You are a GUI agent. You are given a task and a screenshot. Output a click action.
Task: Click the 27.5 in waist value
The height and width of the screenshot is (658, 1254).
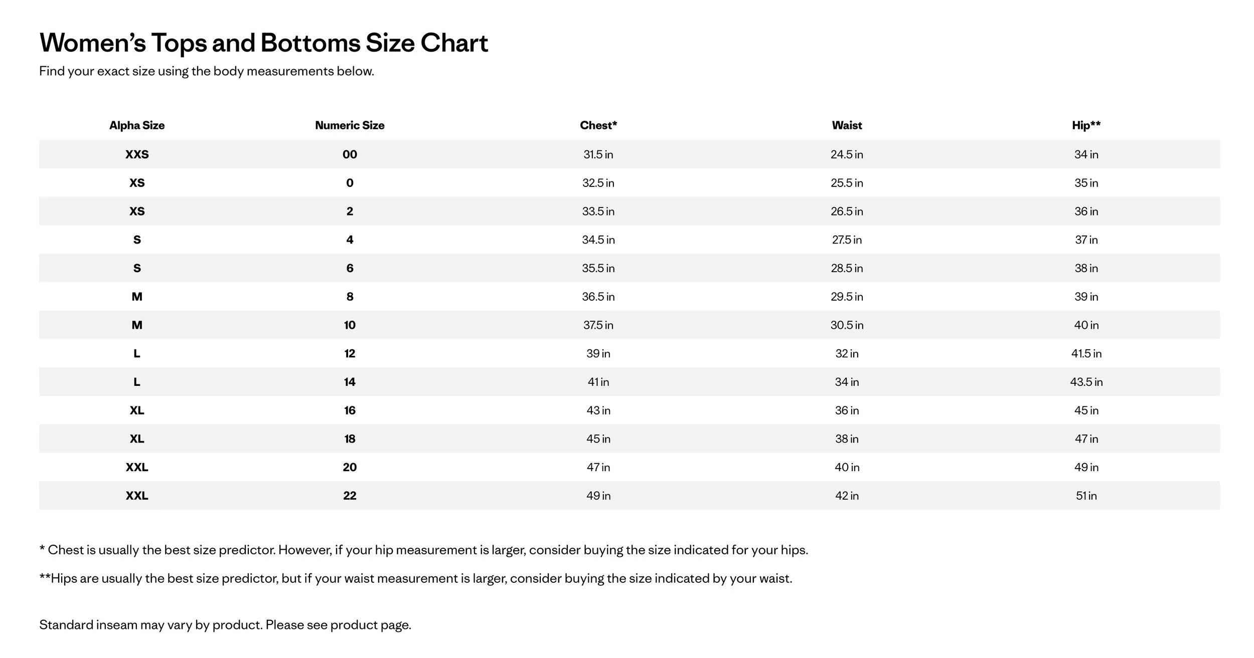(847, 240)
